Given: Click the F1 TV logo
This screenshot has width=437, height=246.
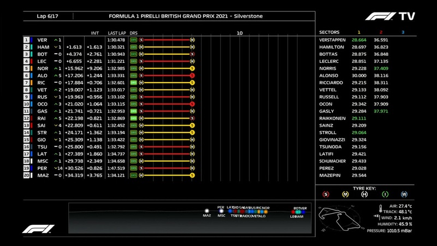Looking at the screenshot, I should [x=390, y=16].
